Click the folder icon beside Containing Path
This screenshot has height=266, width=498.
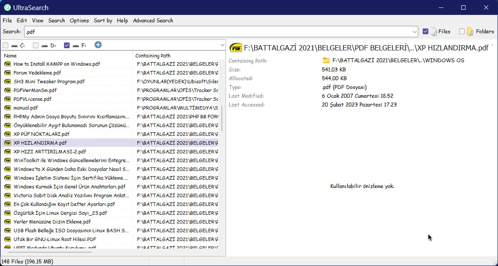pyautogui.click(x=326, y=60)
